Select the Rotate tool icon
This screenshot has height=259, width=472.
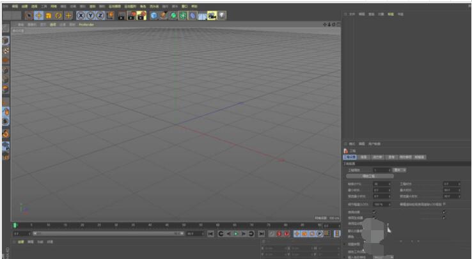pyautogui.click(x=58, y=15)
